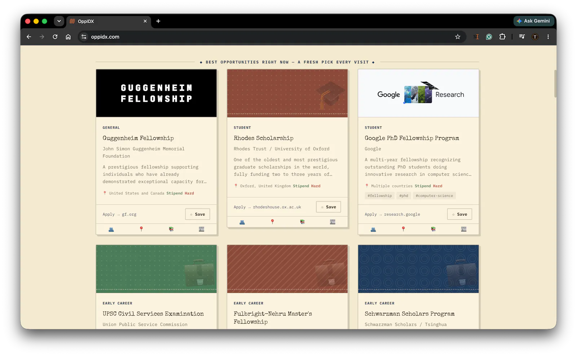Viewport: 577px width, 356px height.
Task: Go back to the previous page
Action: (29, 37)
